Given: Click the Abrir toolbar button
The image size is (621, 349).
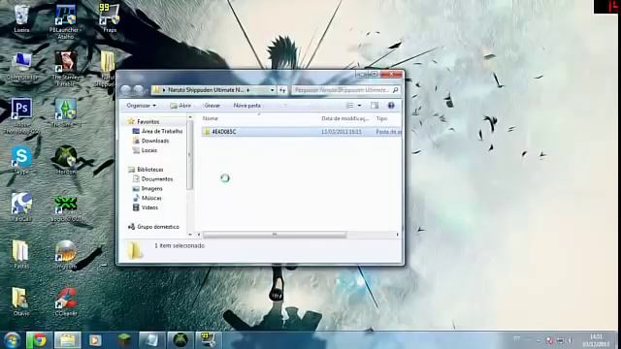Looking at the screenshot, I should click(x=180, y=106).
